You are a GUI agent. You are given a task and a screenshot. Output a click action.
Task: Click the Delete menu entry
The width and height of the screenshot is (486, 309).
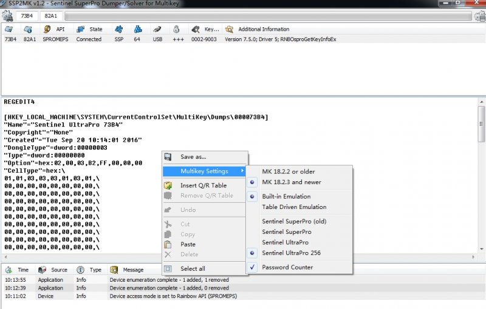[205, 254]
